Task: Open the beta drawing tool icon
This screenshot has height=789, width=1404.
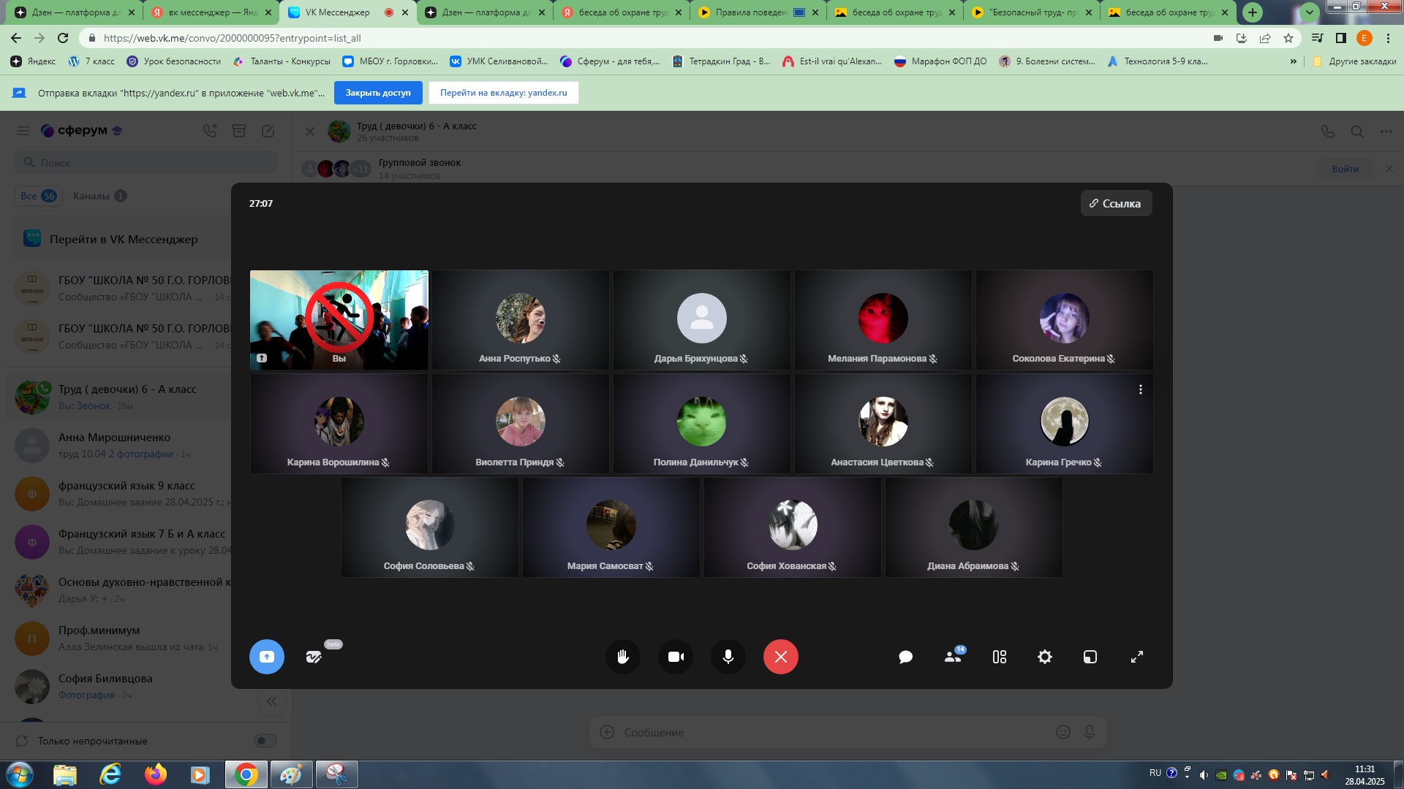Action: tap(314, 657)
